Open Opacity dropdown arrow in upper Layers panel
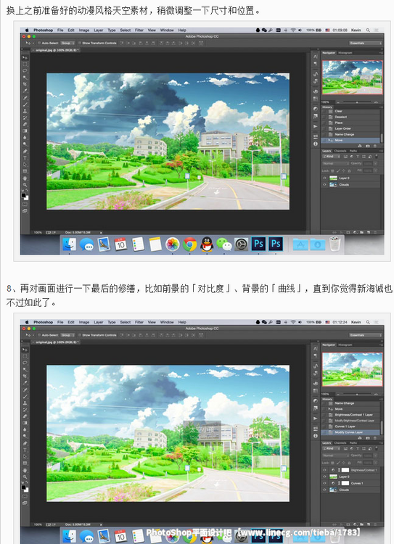Screen dimensions: 394x544 tap(375, 163)
